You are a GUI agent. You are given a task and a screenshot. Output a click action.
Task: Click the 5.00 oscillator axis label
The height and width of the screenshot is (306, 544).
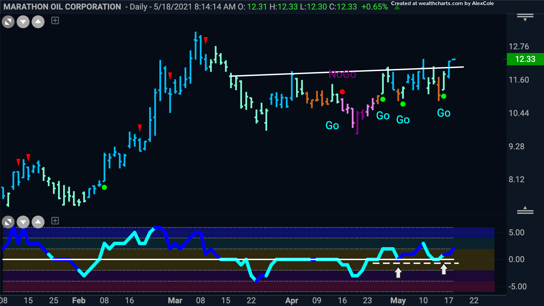[516, 233]
